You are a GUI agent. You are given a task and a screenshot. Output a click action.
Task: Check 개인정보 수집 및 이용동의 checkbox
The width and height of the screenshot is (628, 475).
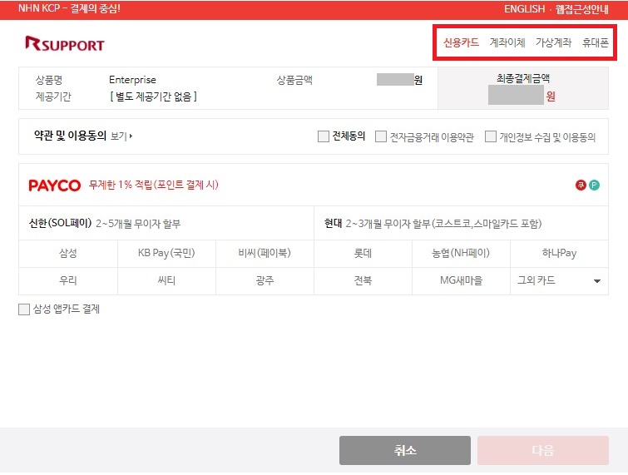491,136
